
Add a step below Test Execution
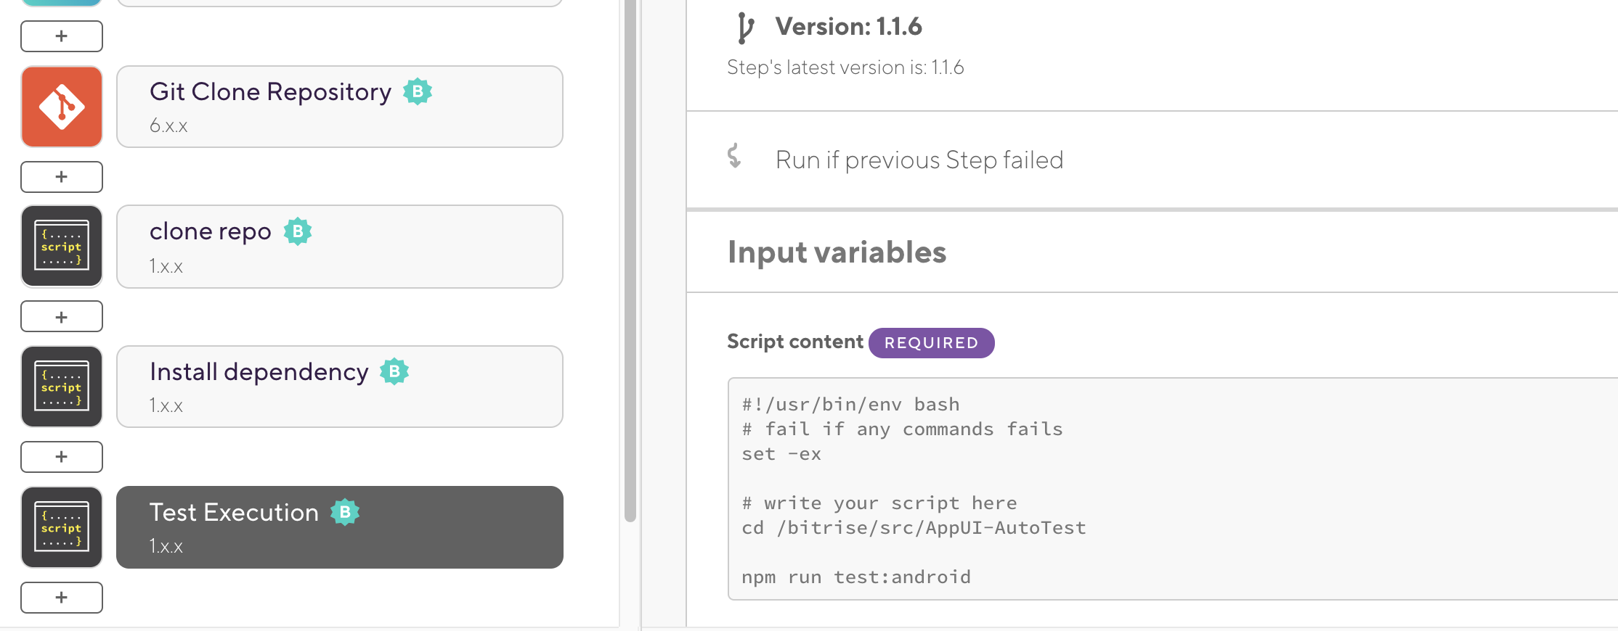click(x=62, y=598)
